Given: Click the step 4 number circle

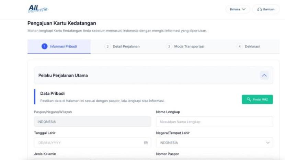Looking at the screenshot, I should [x=240, y=47].
